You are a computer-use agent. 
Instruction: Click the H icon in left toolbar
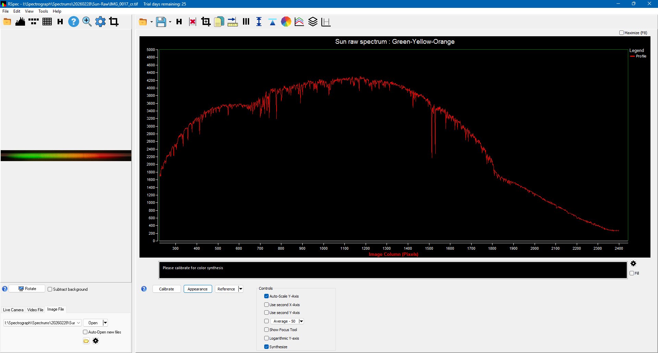(x=60, y=22)
